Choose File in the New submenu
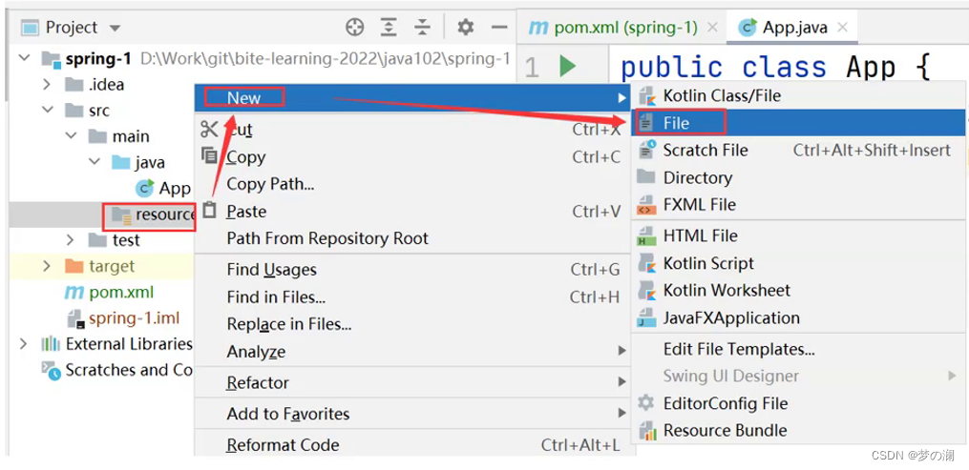The image size is (969, 470). pos(798,123)
